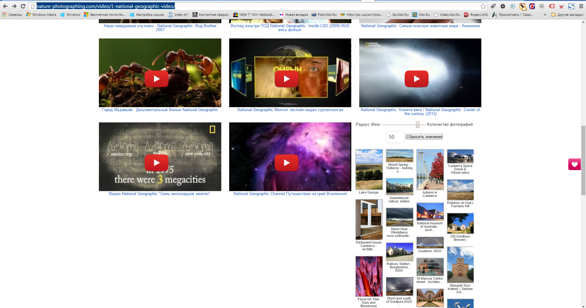Open the Новая вкладка bookmark
The width and height of the screenshot is (586, 308).
click(x=294, y=15)
